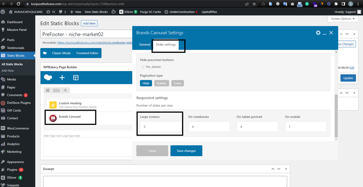Share this page from address bar
This screenshot has width=363, height=187.
tap(247, 4)
